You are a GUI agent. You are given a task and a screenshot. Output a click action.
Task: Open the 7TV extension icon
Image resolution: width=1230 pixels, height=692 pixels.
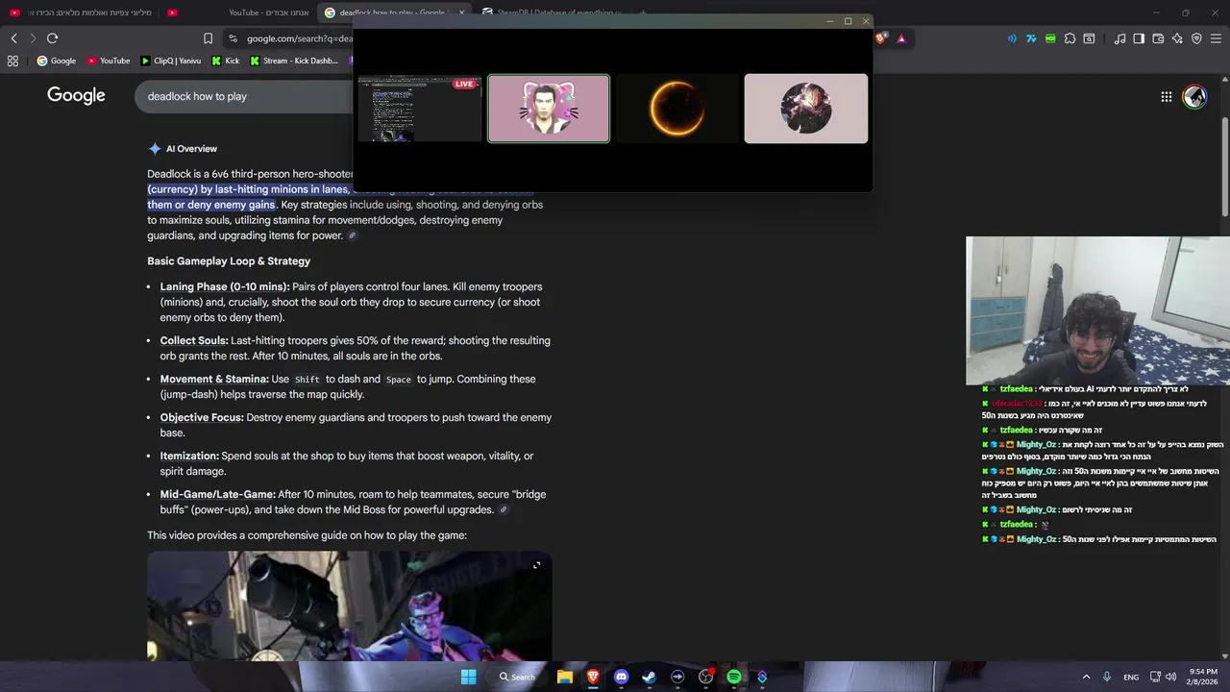(1031, 38)
